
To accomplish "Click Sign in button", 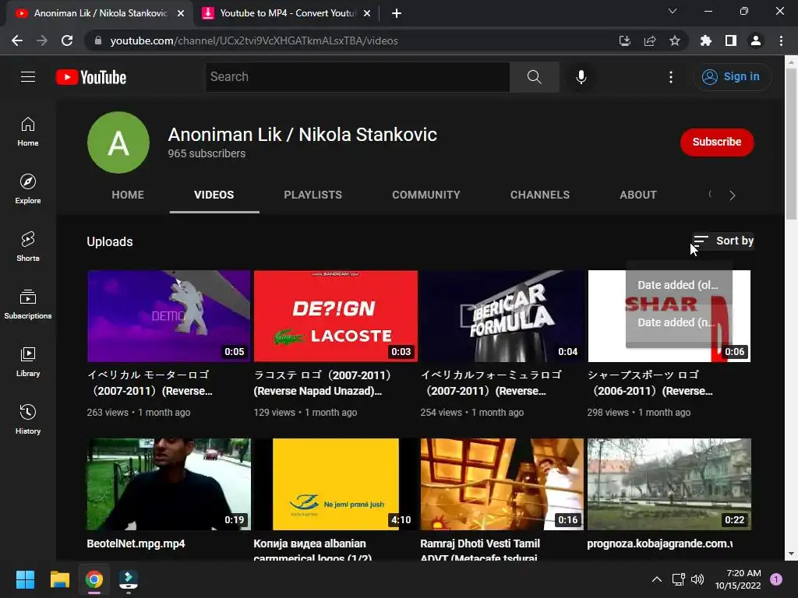I will click(731, 77).
